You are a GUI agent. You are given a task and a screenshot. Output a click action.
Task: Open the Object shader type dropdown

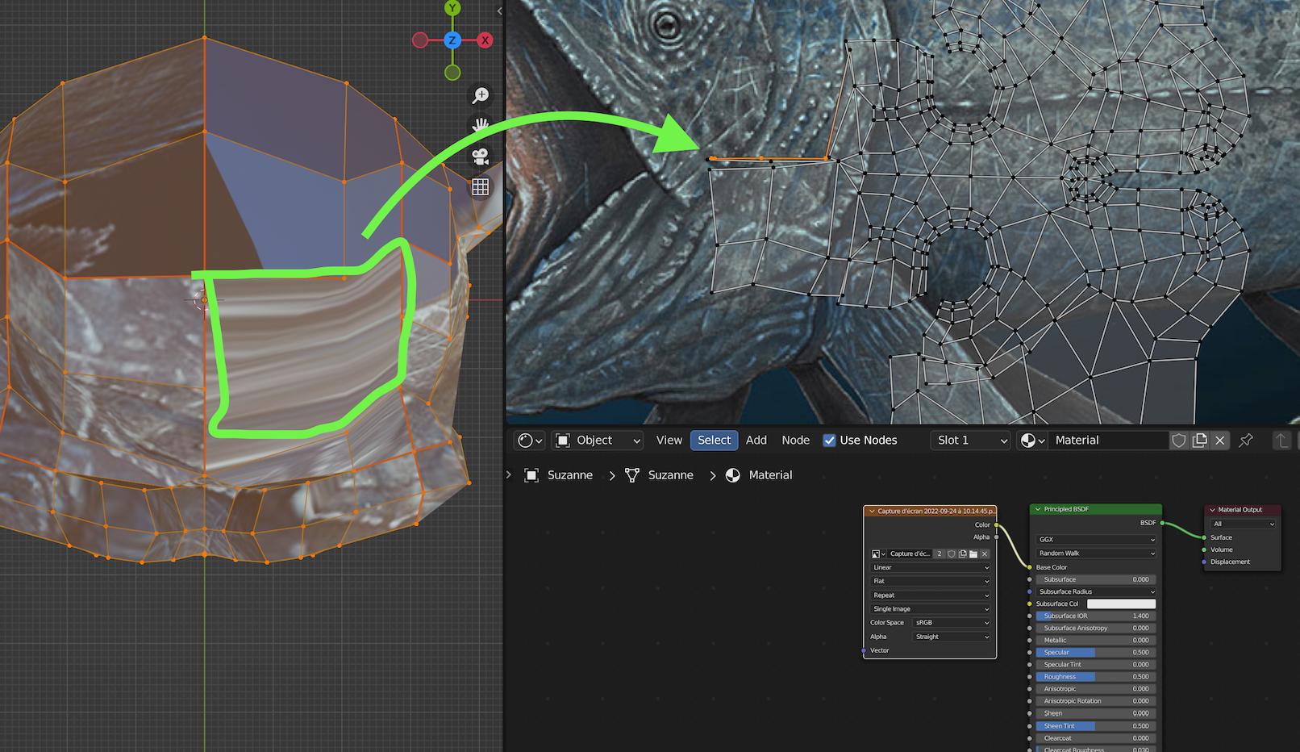[598, 441]
